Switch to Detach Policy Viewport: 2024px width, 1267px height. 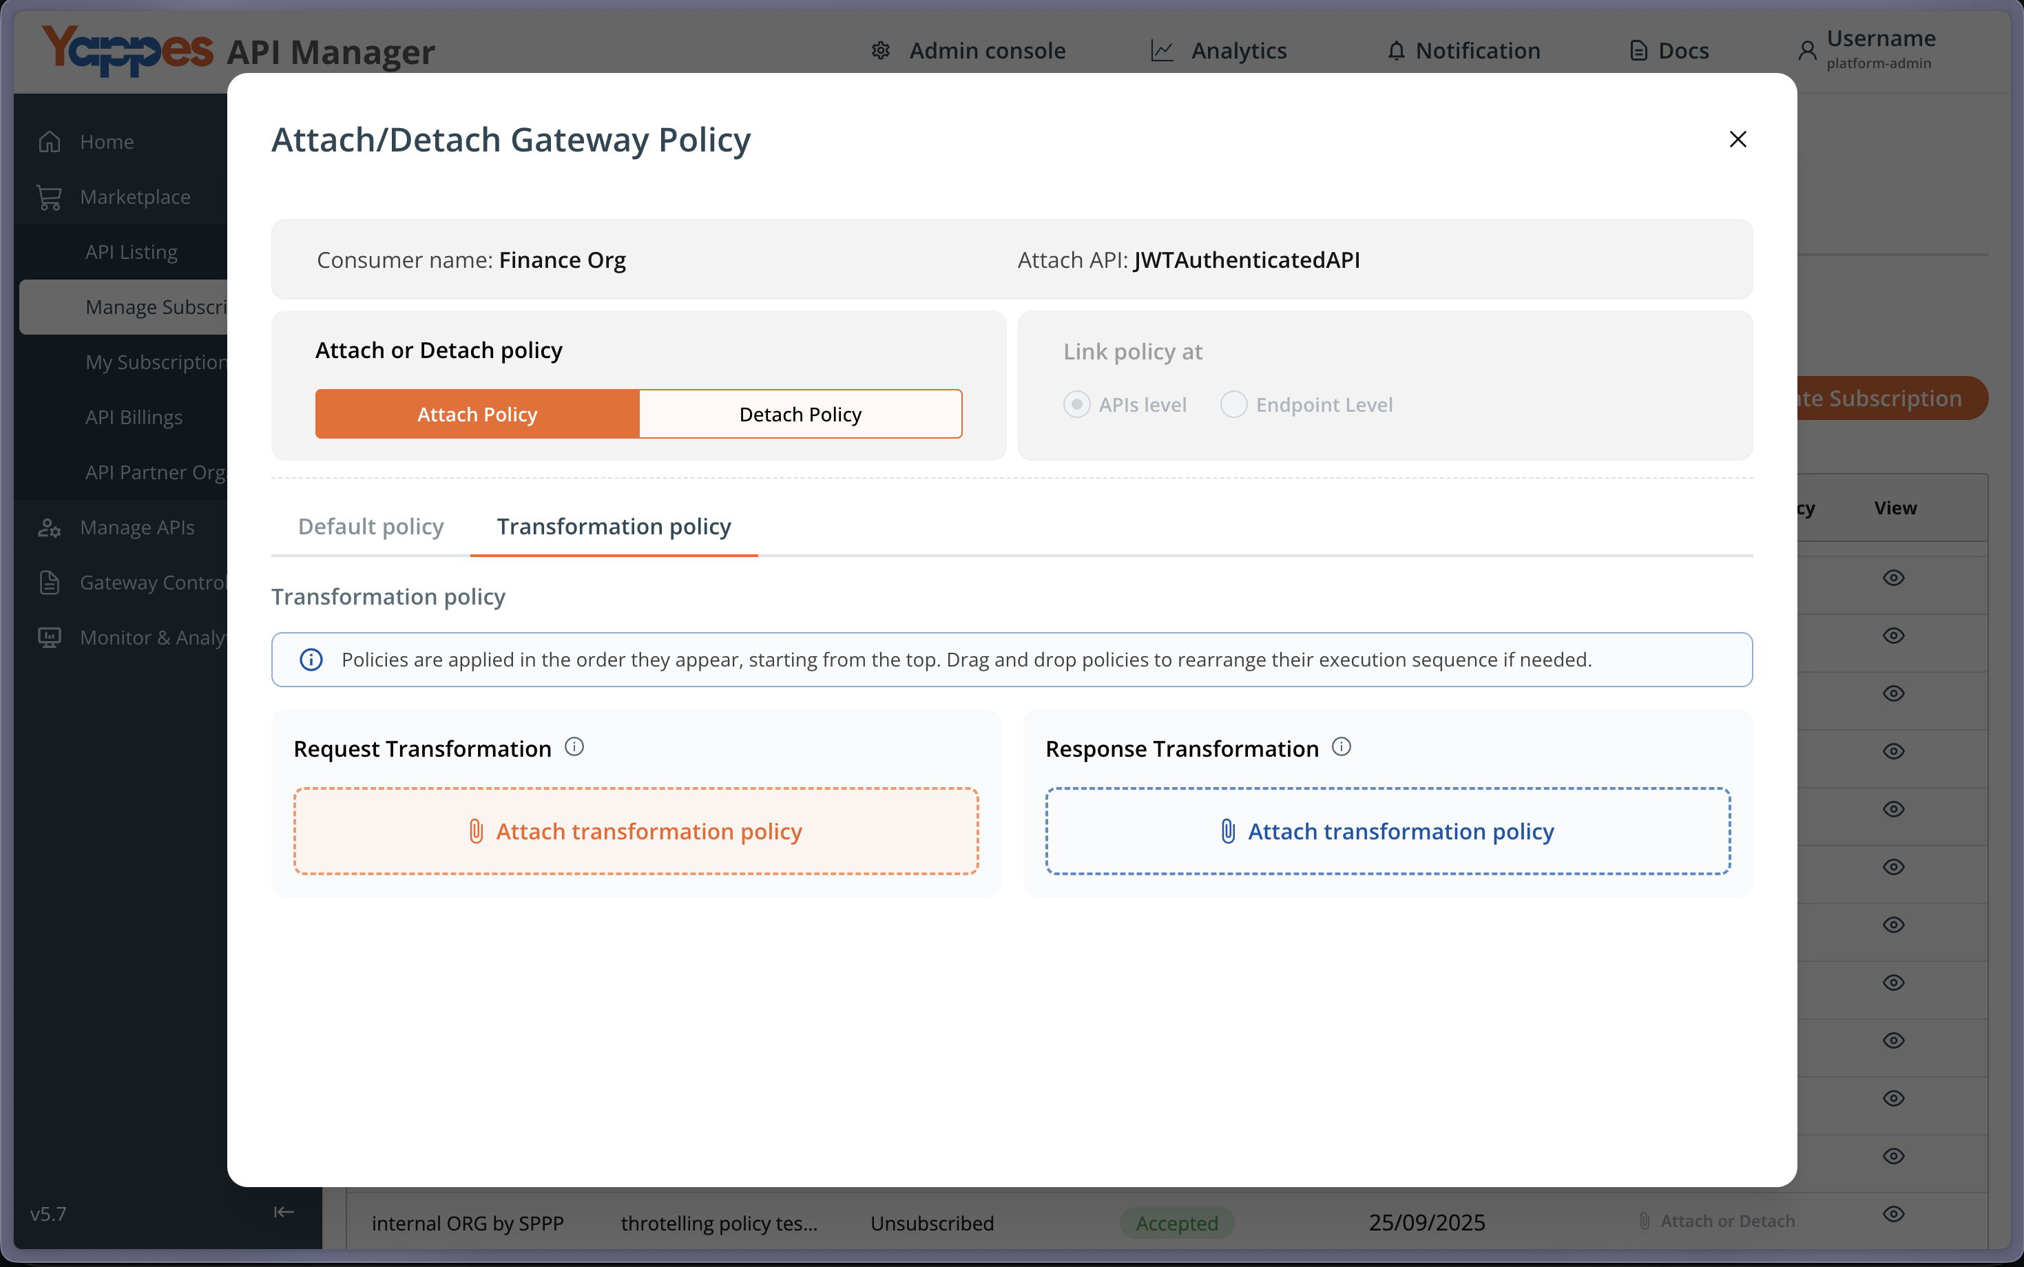pos(800,414)
